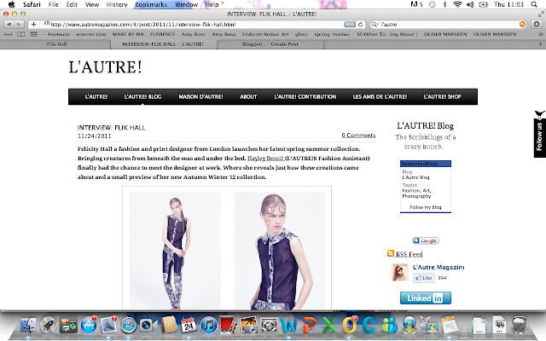Open the 0 Comments link
Viewport: 546px width, 341px height.
click(x=358, y=135)
